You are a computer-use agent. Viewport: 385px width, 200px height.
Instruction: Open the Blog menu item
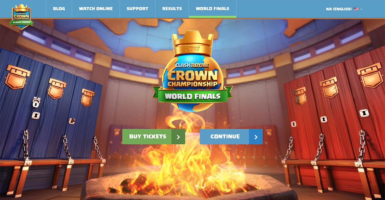(x=59, y=9)
